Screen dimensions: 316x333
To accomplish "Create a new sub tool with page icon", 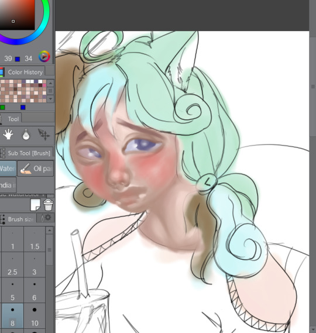I will pyautogui.click(x=35, y=205).
